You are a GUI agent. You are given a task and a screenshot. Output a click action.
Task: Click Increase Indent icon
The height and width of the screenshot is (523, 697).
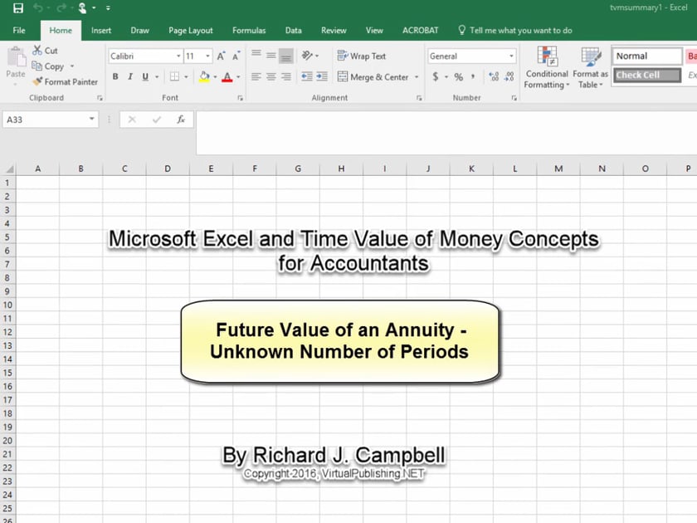coord(322,76)
